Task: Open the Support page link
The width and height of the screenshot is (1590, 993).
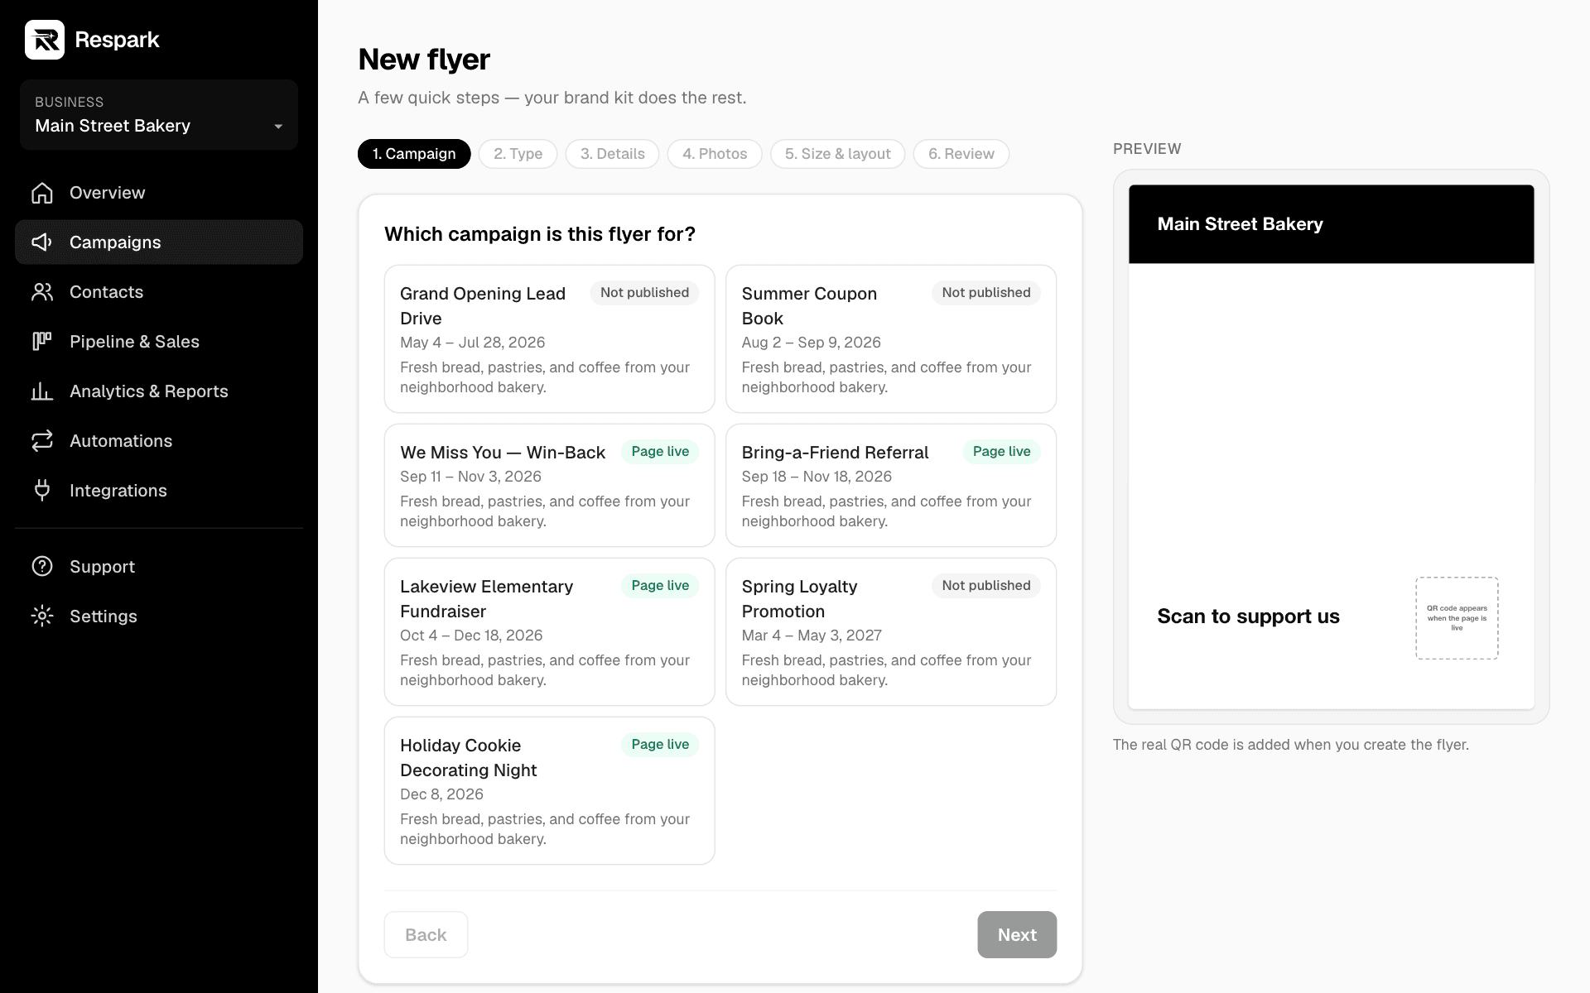Action: coord(159,567)
